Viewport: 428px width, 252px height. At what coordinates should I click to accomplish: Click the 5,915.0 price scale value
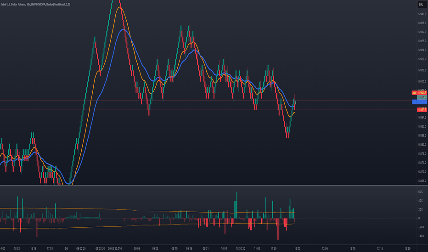coord(422,70)
